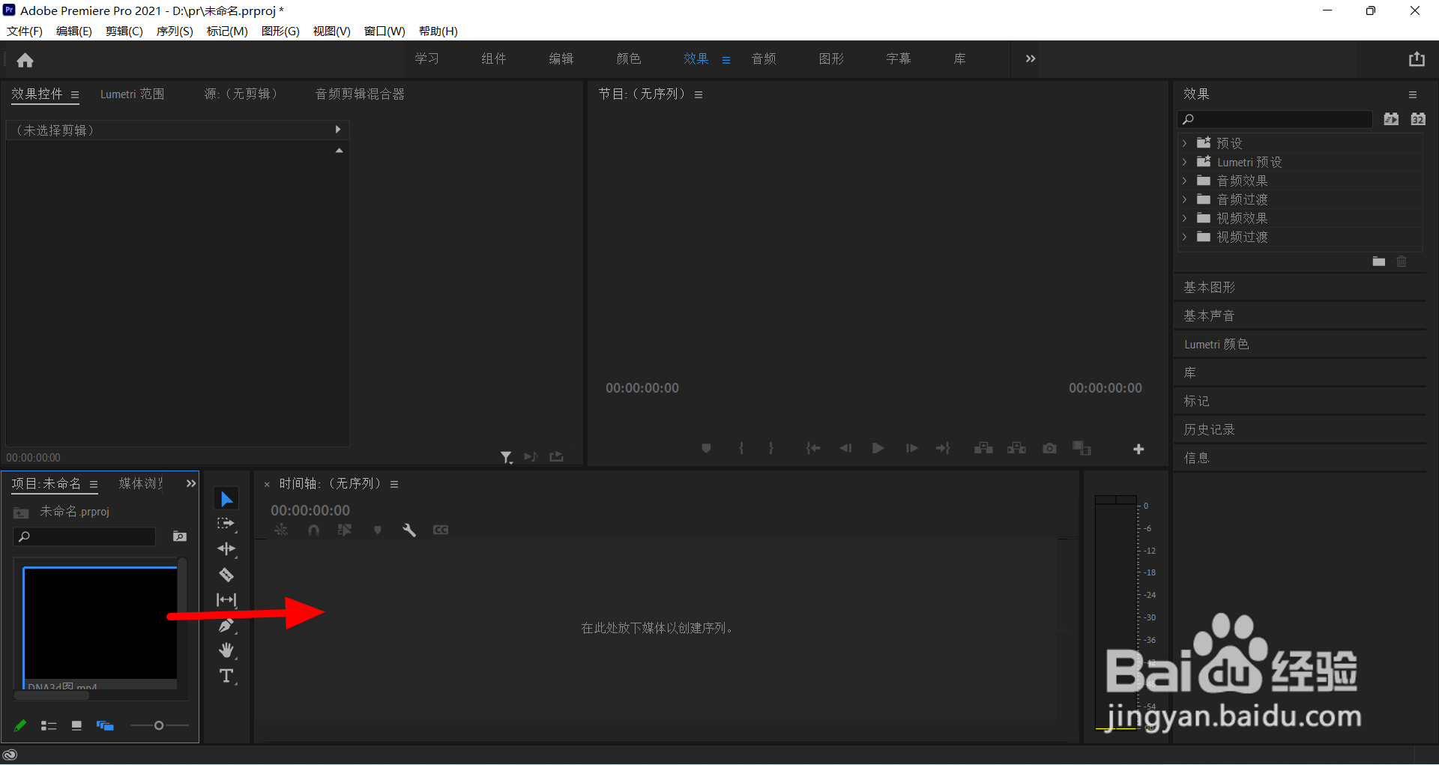
Task: Toggle insert sequences as nests button
Action: tap(281, 530)
